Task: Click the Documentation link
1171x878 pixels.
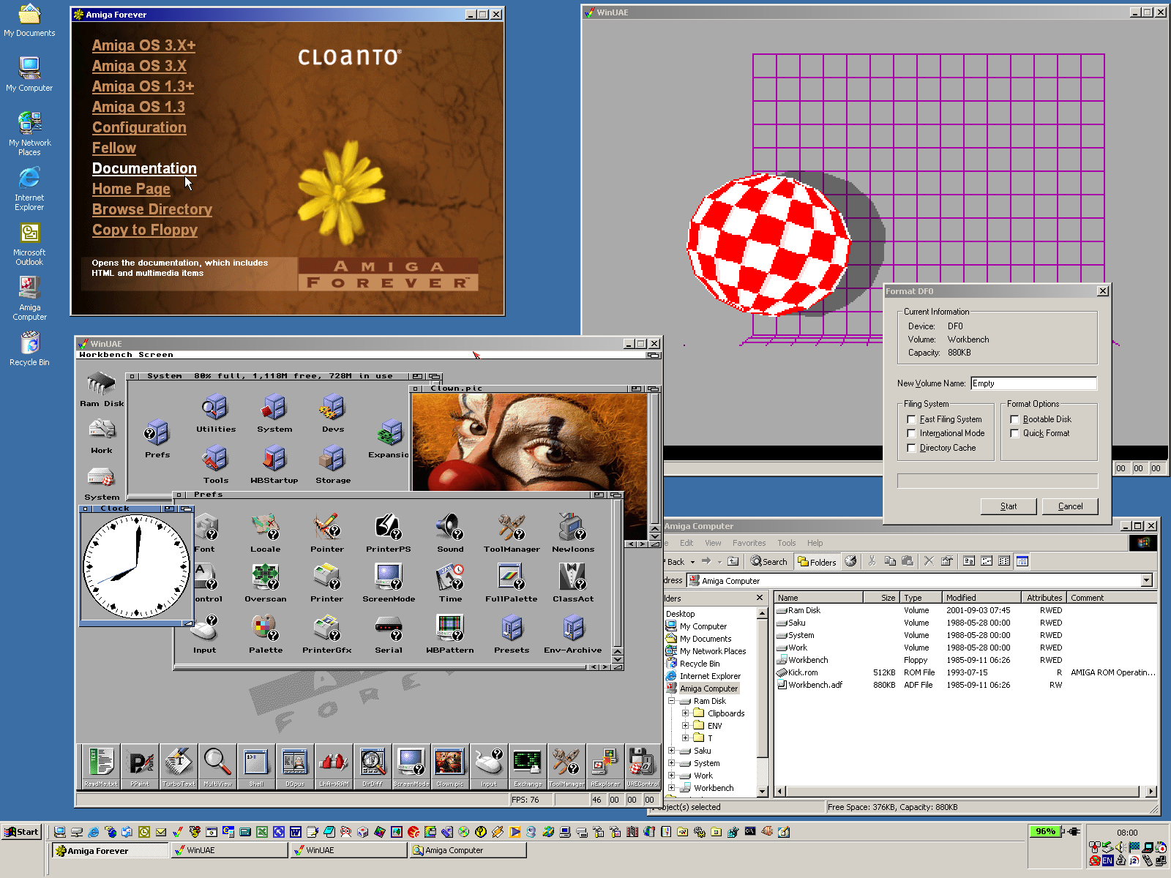Action: coord(144,168)
